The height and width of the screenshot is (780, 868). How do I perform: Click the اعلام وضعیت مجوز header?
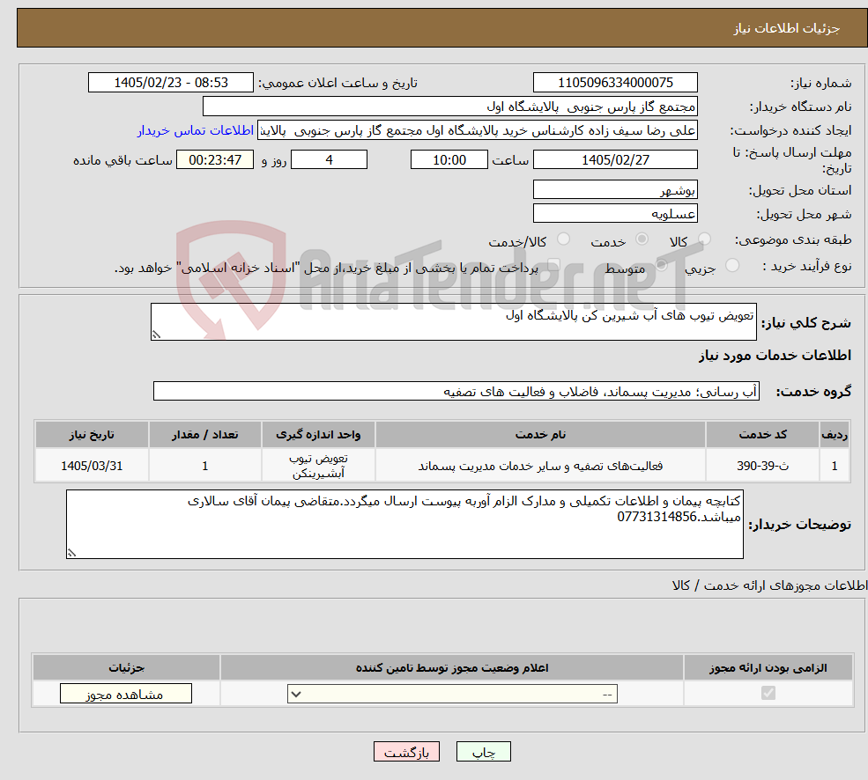tap(452, 668)
